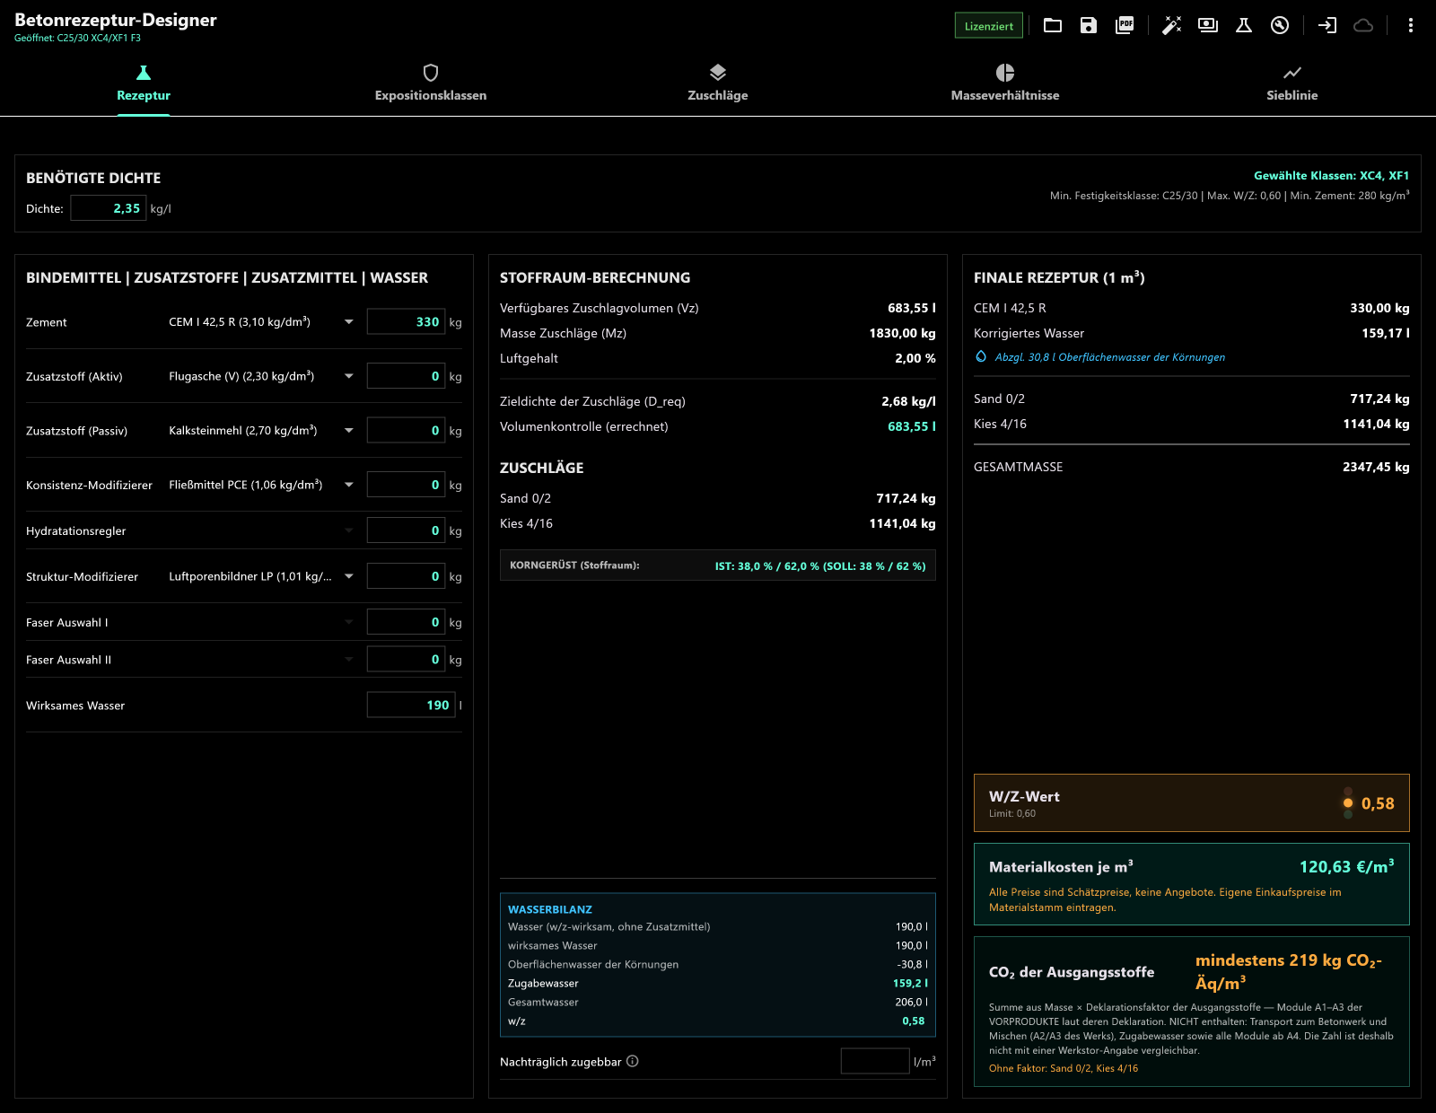
Task: Click the 'Gewählte Klassen: XC4, XF1' text
Action: [x=1331, y=176]
